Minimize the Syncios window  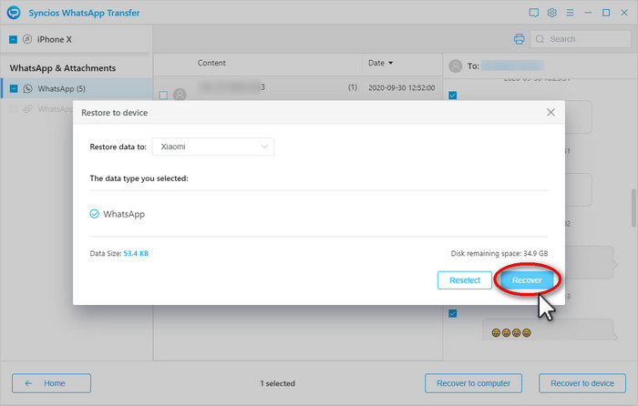point(588,13)
